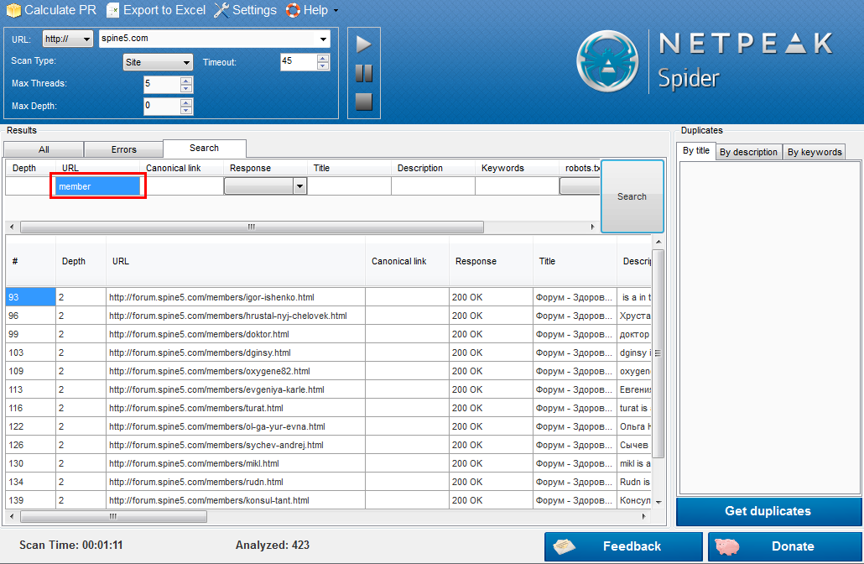Click the Canonical link header in results table
This screenshot has height=564, width=864.
pyautogui.click(x=407, y=261)
